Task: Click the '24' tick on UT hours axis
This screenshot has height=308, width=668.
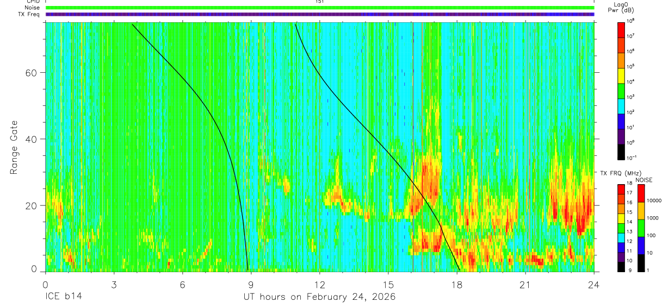Action: [x=593, y=284]
